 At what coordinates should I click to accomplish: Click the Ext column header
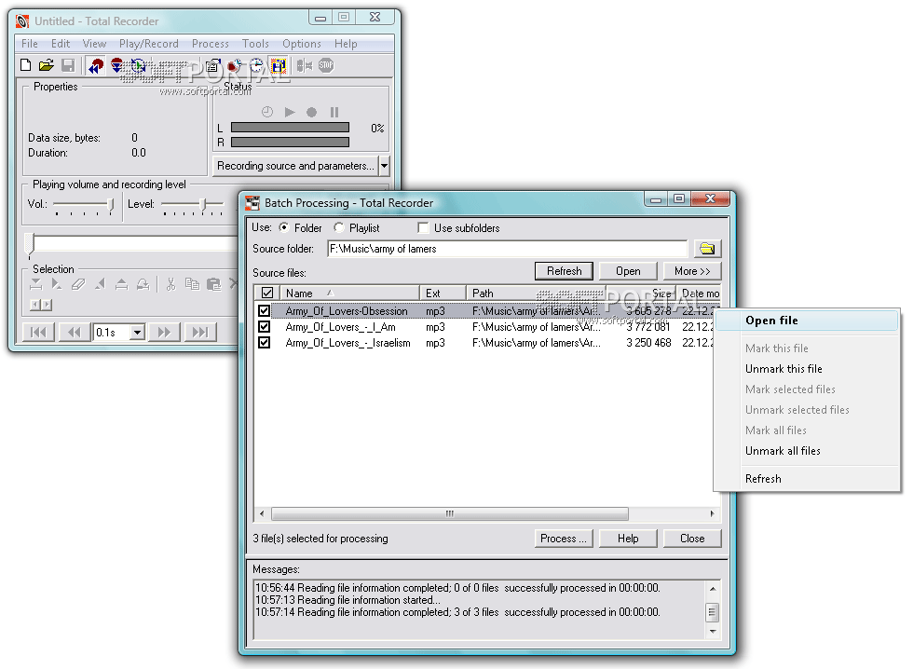pyautogui.click(x=443, y=293)
